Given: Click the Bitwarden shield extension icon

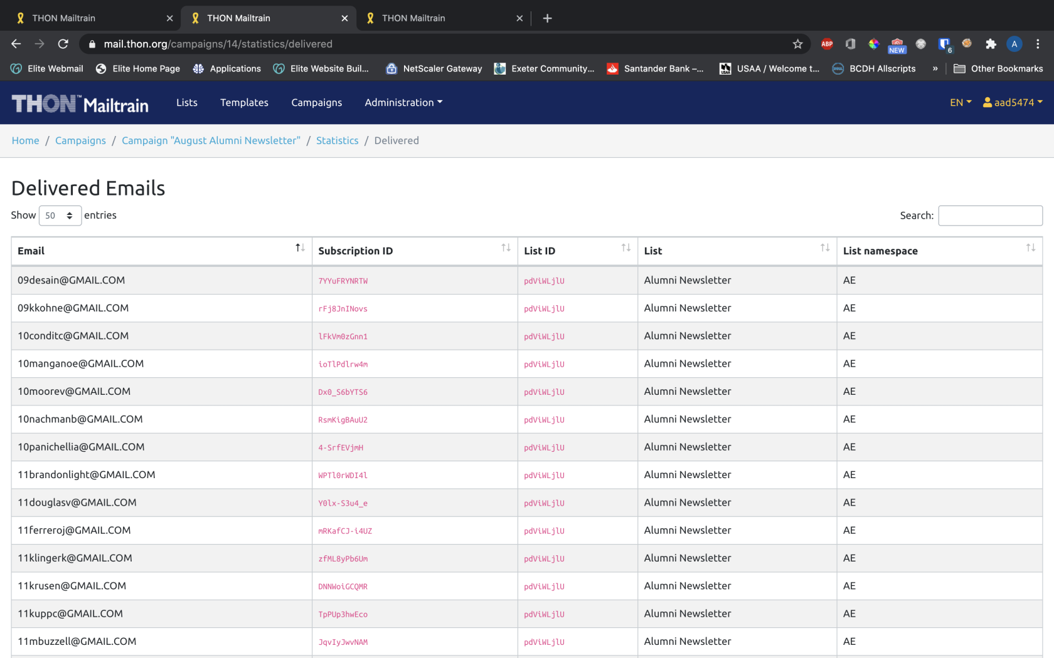Looking at the screenshot, I should tap(944, 44).
